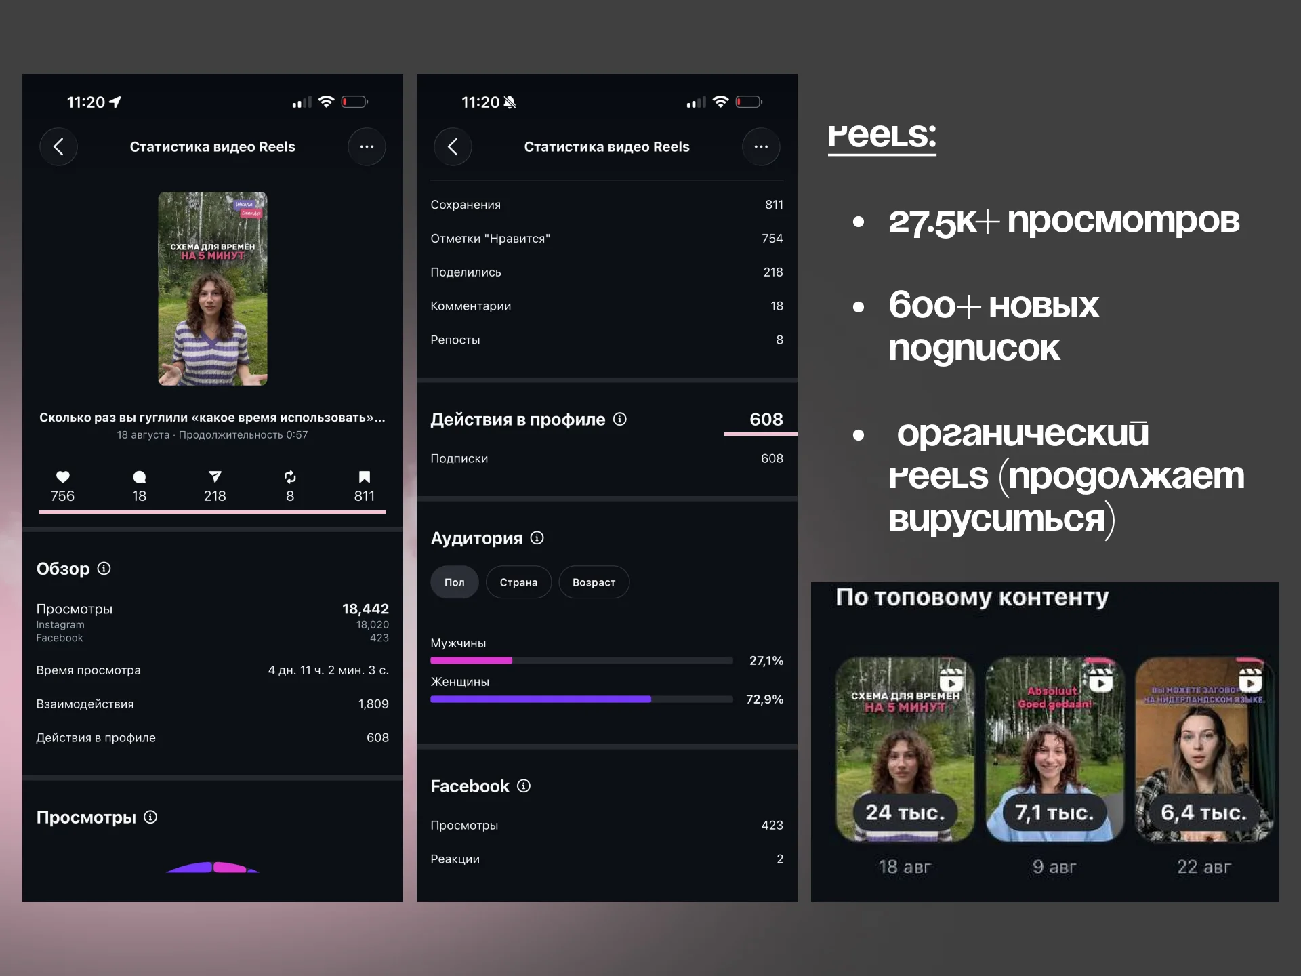Tap the bookmark saves icon above 811
Image resolution: width=1301 pixels, height=976 pixels.
coord(365,476)
